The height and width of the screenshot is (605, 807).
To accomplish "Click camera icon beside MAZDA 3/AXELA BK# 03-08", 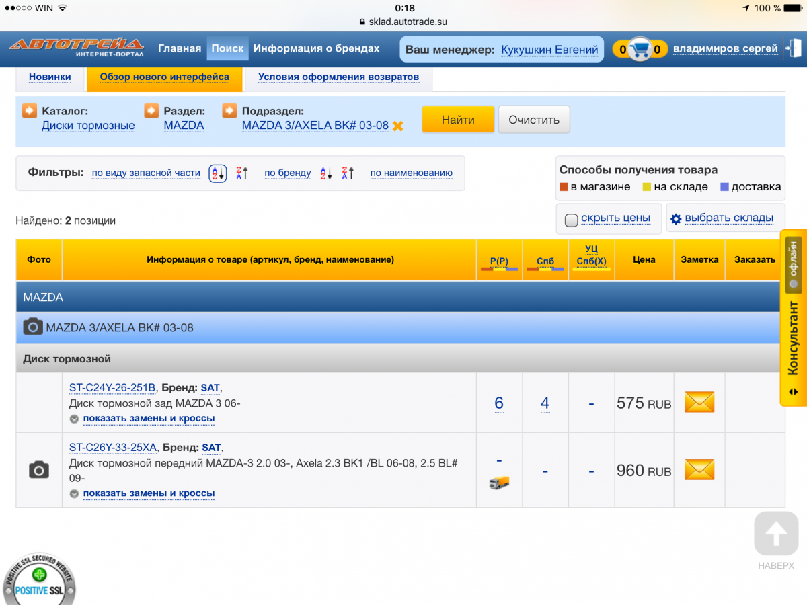I will pyautogui.click(x=33, y=327).
